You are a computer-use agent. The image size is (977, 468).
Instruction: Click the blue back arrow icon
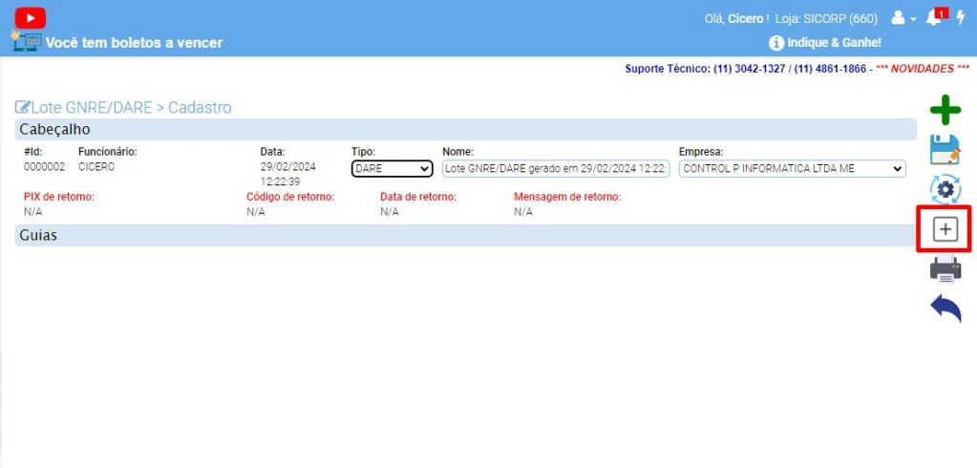pyautogui.click(x=945, y=308)
